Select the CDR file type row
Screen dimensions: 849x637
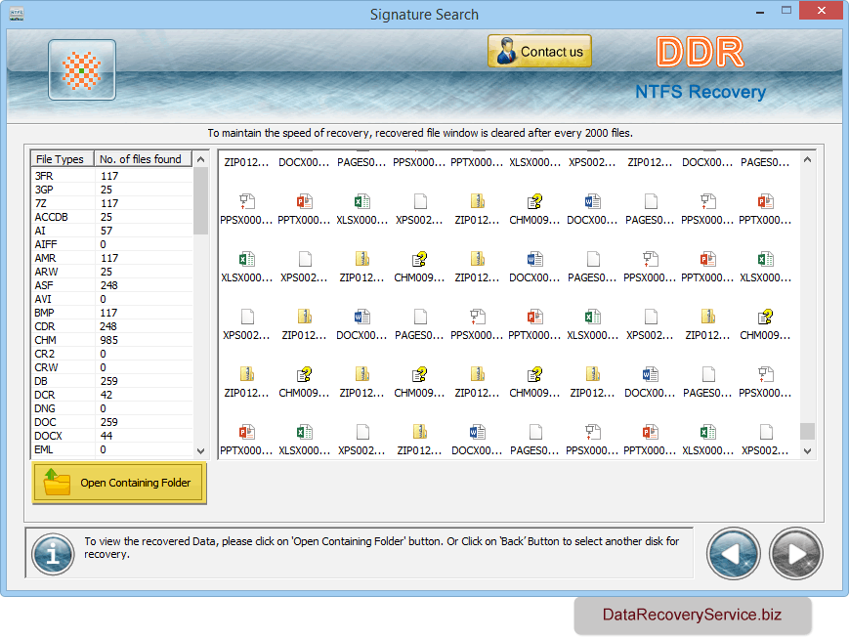[111, 326]
